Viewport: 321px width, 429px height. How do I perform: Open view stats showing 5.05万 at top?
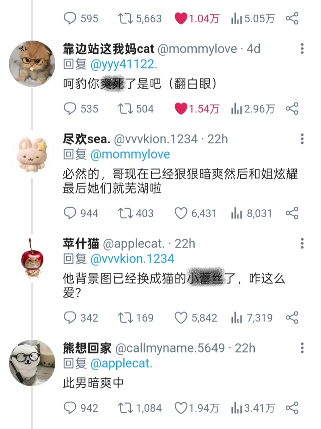coord(253,18)
